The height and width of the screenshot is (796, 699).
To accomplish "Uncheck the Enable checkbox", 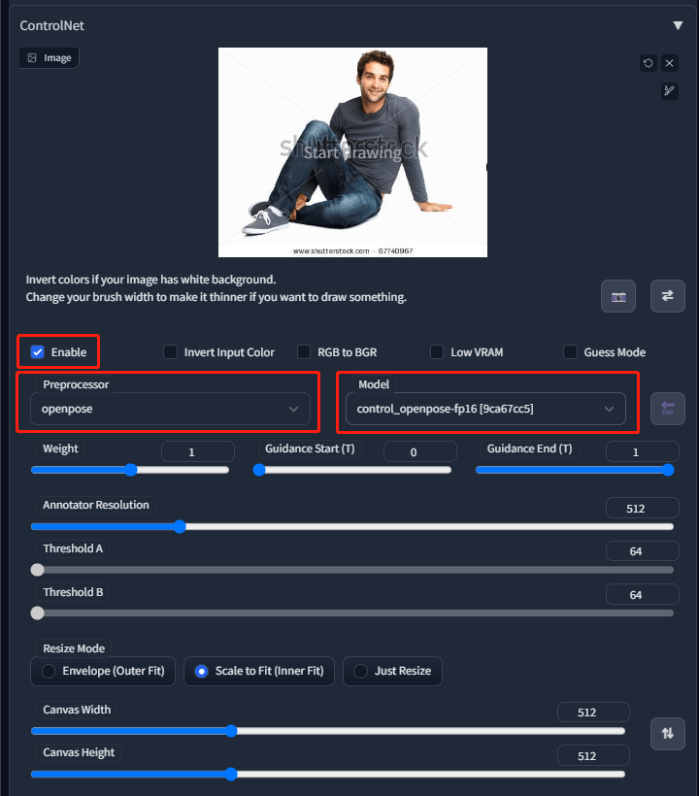I will click(x=38, y=351).
